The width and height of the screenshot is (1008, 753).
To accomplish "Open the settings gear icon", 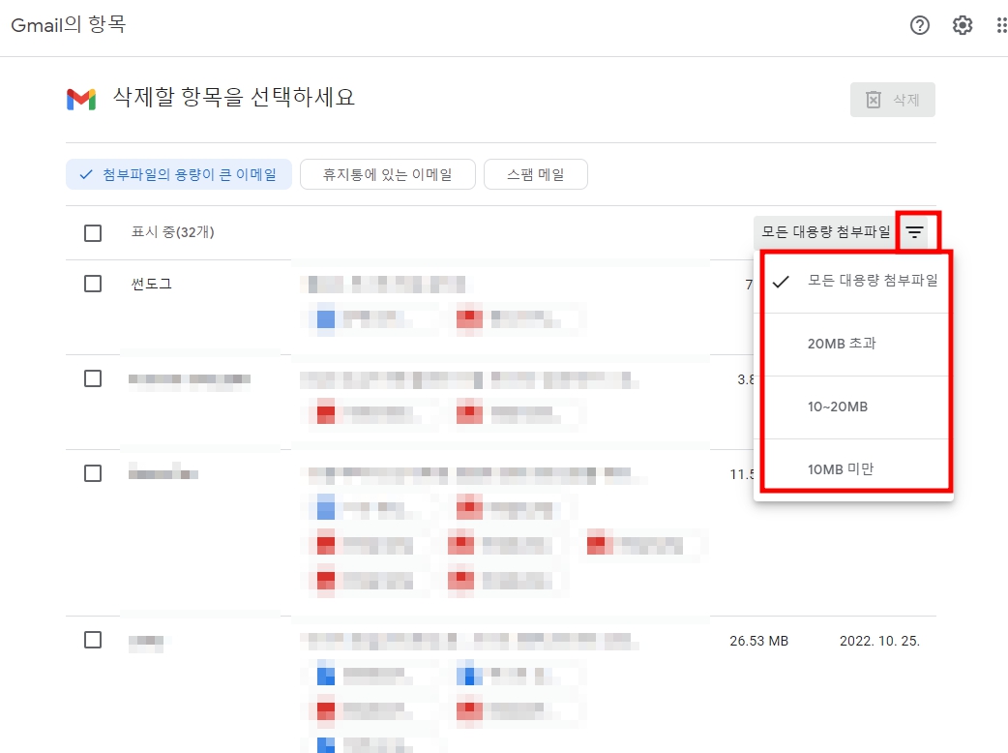I will pos(963,25).
